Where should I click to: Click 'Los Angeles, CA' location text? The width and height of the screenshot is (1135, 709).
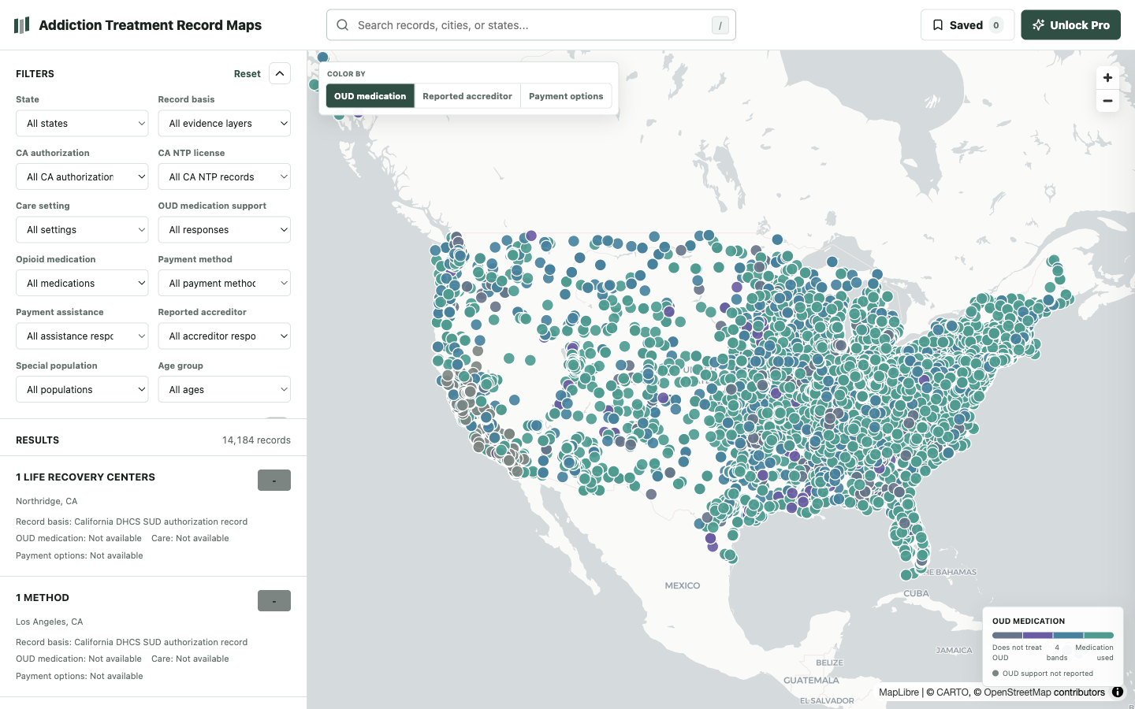pos(49,622)
